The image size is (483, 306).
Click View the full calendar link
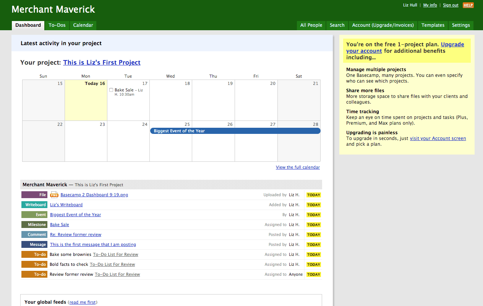(x=298, y=167)
